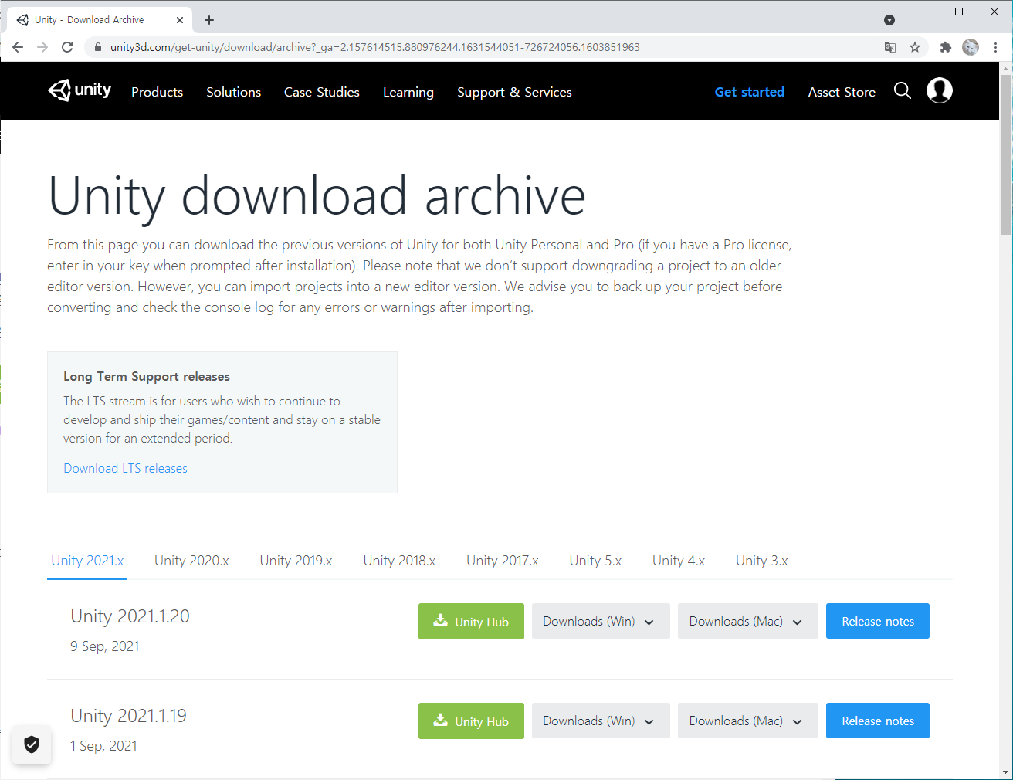
Task: Switch to the Unity 5.x tab
Action: point(595,561)
